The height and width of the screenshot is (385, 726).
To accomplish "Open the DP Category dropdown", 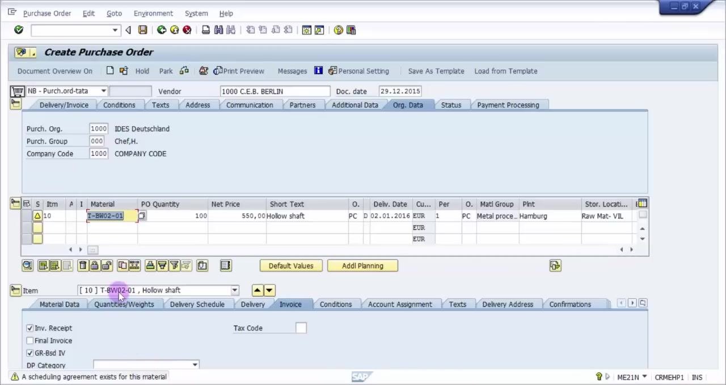I will click(195, 365).
